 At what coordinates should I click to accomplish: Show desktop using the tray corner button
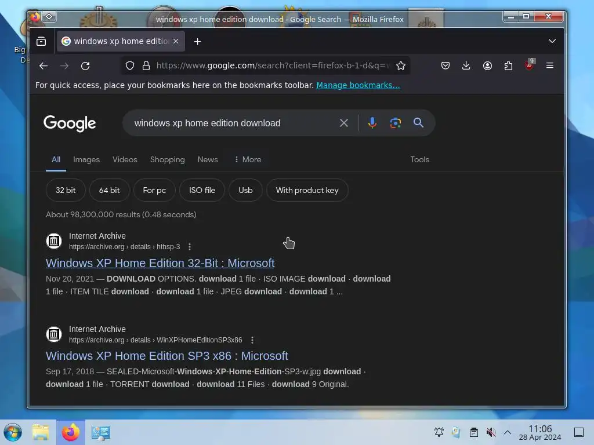[x=579, y=432]
